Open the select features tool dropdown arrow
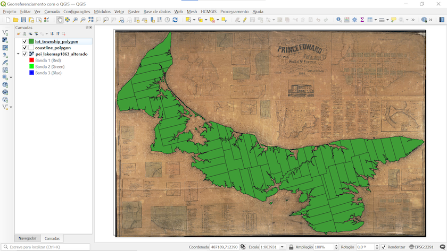Screen dimensions: 447x251 click(x=194, y=20)
